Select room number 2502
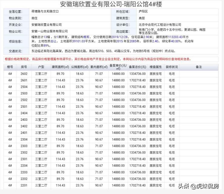Image resolution: width=224 pixels, height=194 pixels. click(24, 100)
